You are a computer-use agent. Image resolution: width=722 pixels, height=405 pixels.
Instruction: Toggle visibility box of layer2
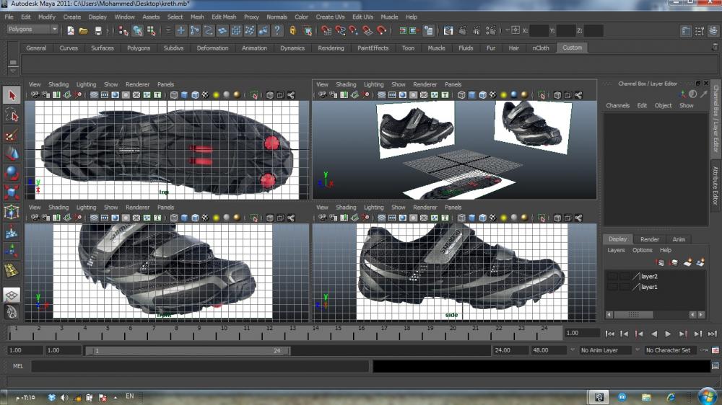pos(612,276)
